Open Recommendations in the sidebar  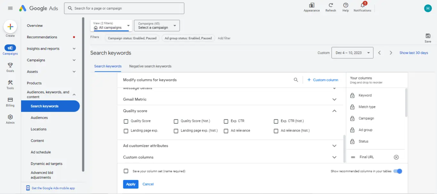(x=42, y=37)
